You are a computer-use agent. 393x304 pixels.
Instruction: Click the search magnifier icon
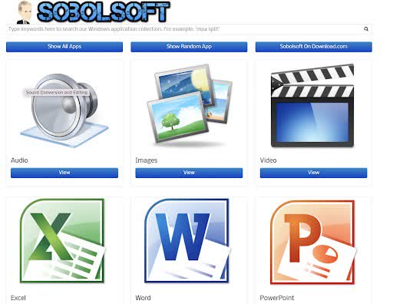(366, 29)
